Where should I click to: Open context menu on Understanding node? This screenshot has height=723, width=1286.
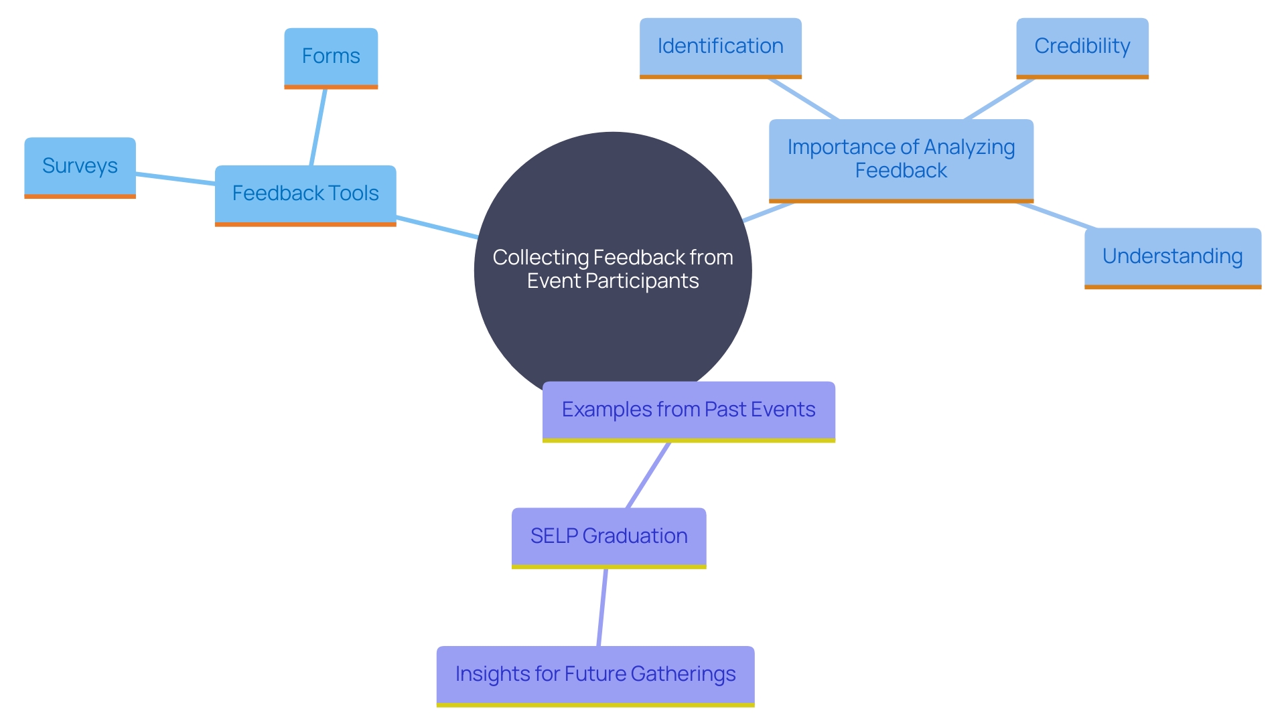click(1157, 260)
